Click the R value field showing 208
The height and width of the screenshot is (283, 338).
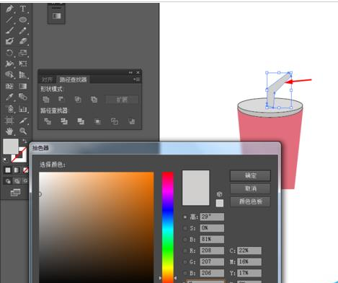coord(212,251)
